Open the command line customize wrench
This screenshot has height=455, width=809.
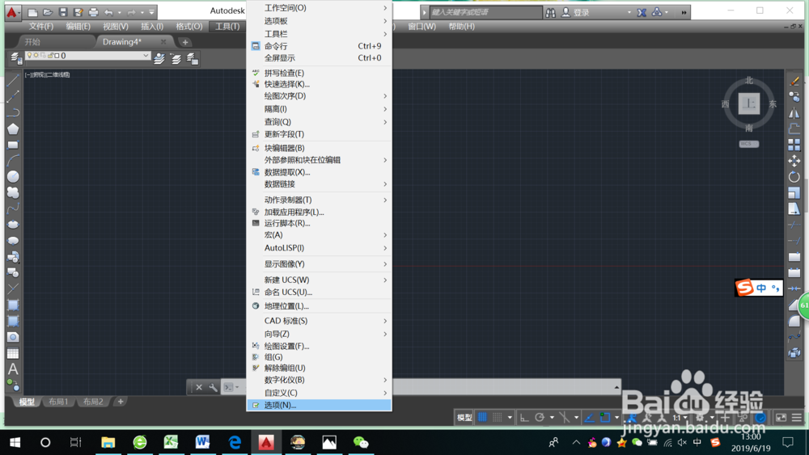click(213, 387)
